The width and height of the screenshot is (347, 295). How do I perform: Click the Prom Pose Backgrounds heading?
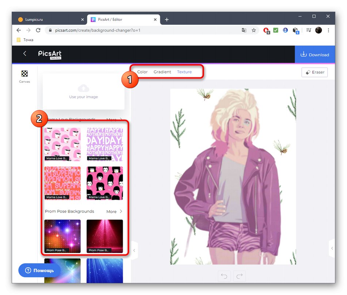69,211
